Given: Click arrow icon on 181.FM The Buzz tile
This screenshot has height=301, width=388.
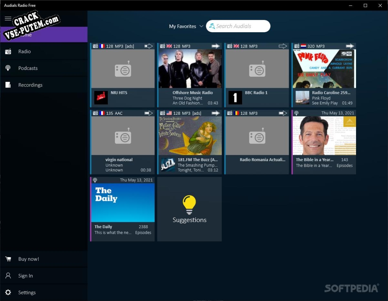Looking at the screenshot, I should coord(216,113).
